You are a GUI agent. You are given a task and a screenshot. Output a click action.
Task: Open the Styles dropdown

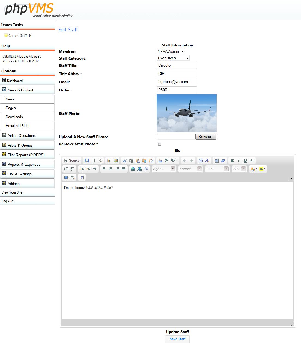click(x=164, y=169)
